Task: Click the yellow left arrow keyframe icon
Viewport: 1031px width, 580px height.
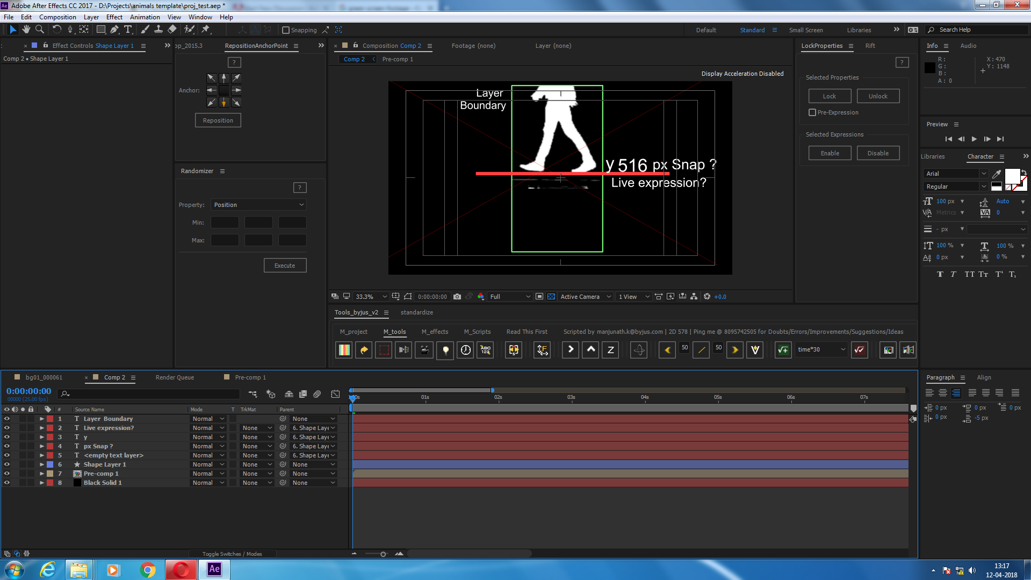Action: 667,350
